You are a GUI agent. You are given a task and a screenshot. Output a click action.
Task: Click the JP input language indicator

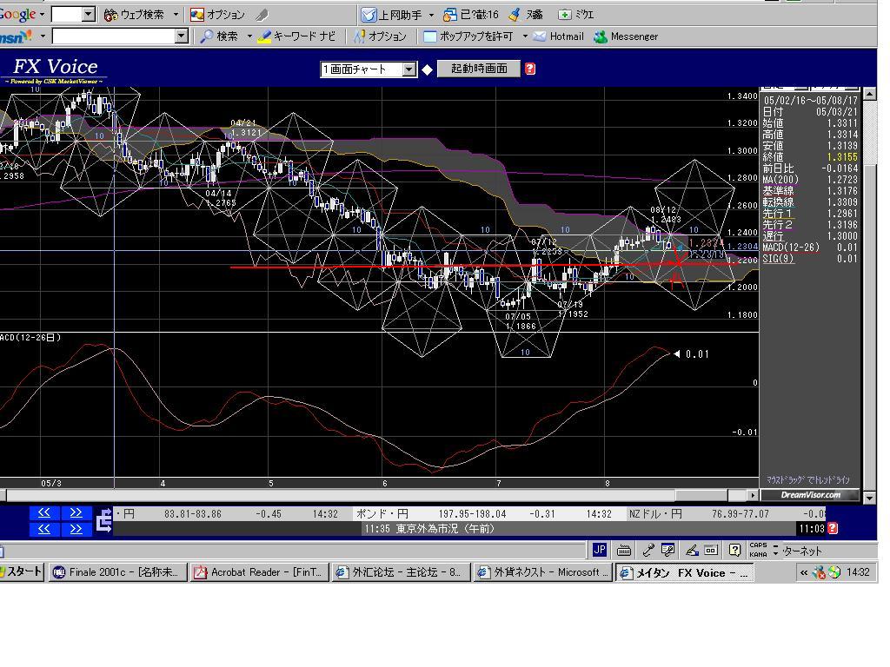pyautogui.click(x=600, y=550)
